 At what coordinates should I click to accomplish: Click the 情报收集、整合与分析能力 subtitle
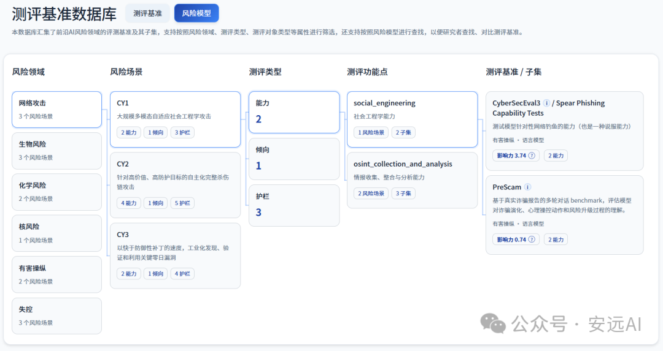click(x=389, y=177)
